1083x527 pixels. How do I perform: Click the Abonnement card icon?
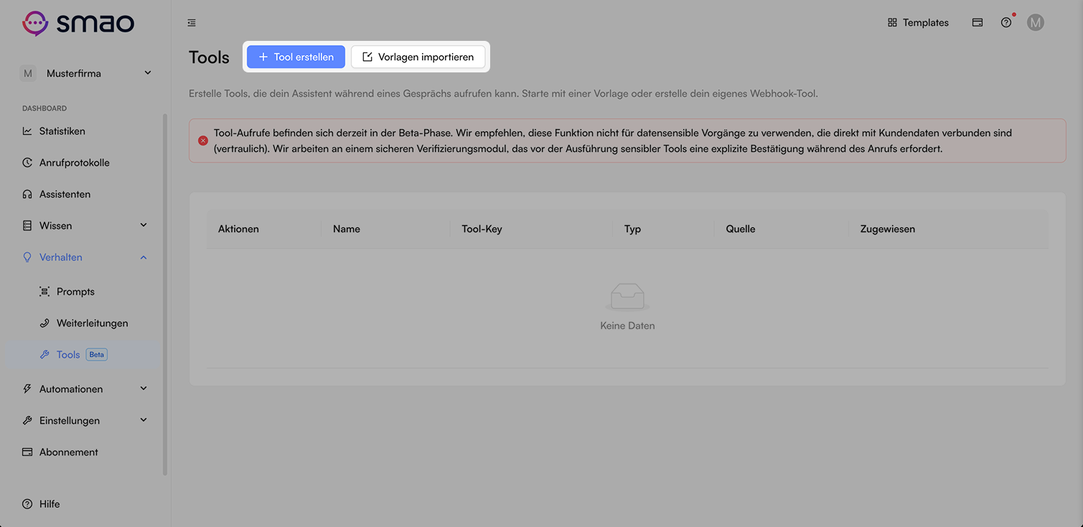27,452
